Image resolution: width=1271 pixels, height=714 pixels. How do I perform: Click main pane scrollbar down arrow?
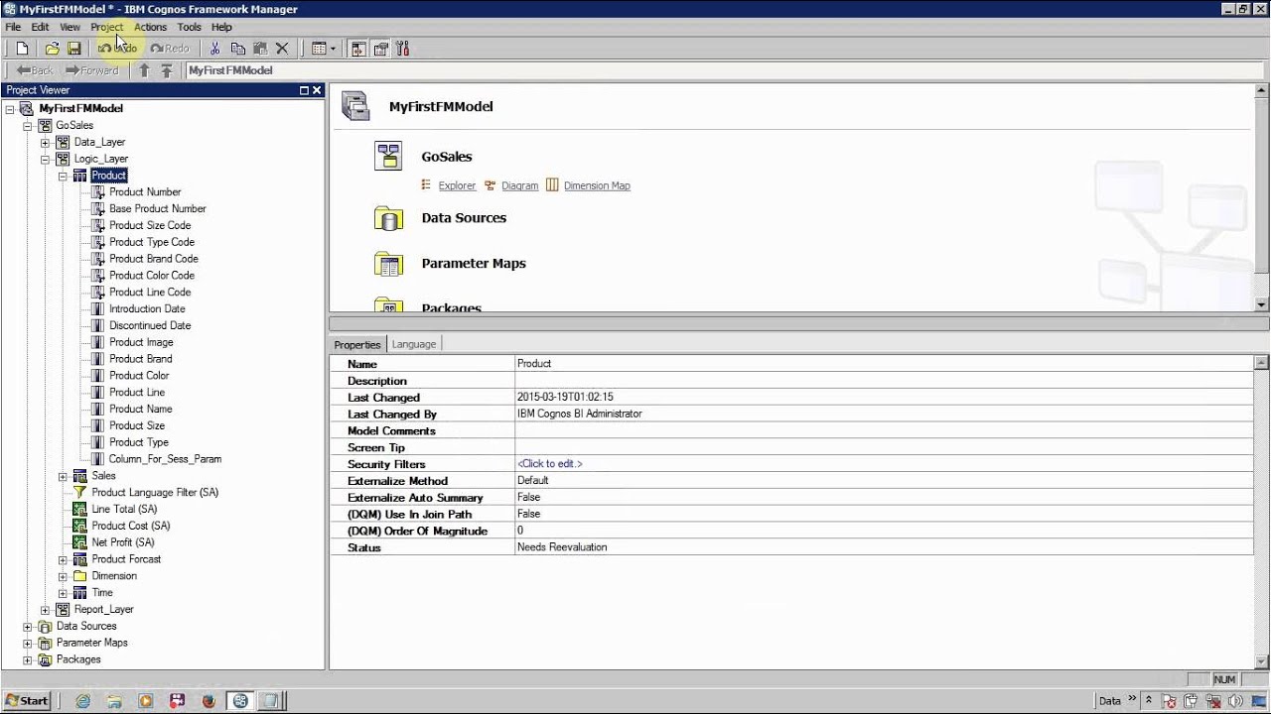(x=1262, y=304)
